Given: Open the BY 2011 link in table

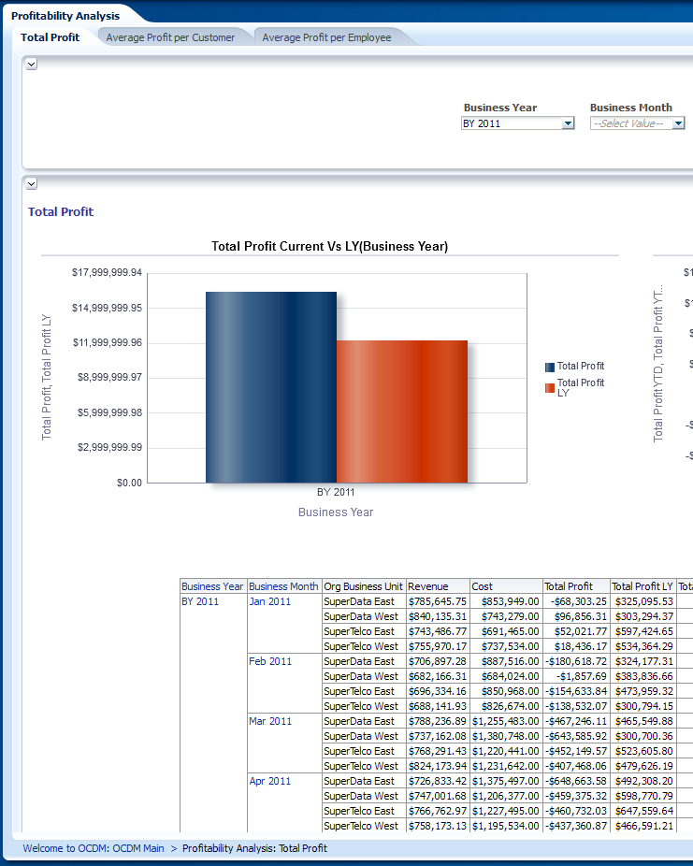Looking at the screenshot, I should point(200,601).
